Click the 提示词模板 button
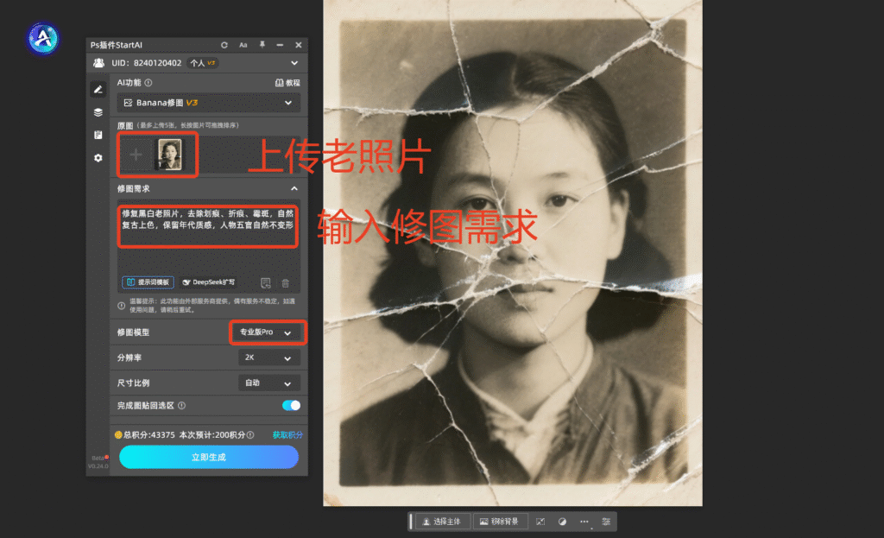Image resolution: width=884 pixels, height=538 pixels. point(148,282)
